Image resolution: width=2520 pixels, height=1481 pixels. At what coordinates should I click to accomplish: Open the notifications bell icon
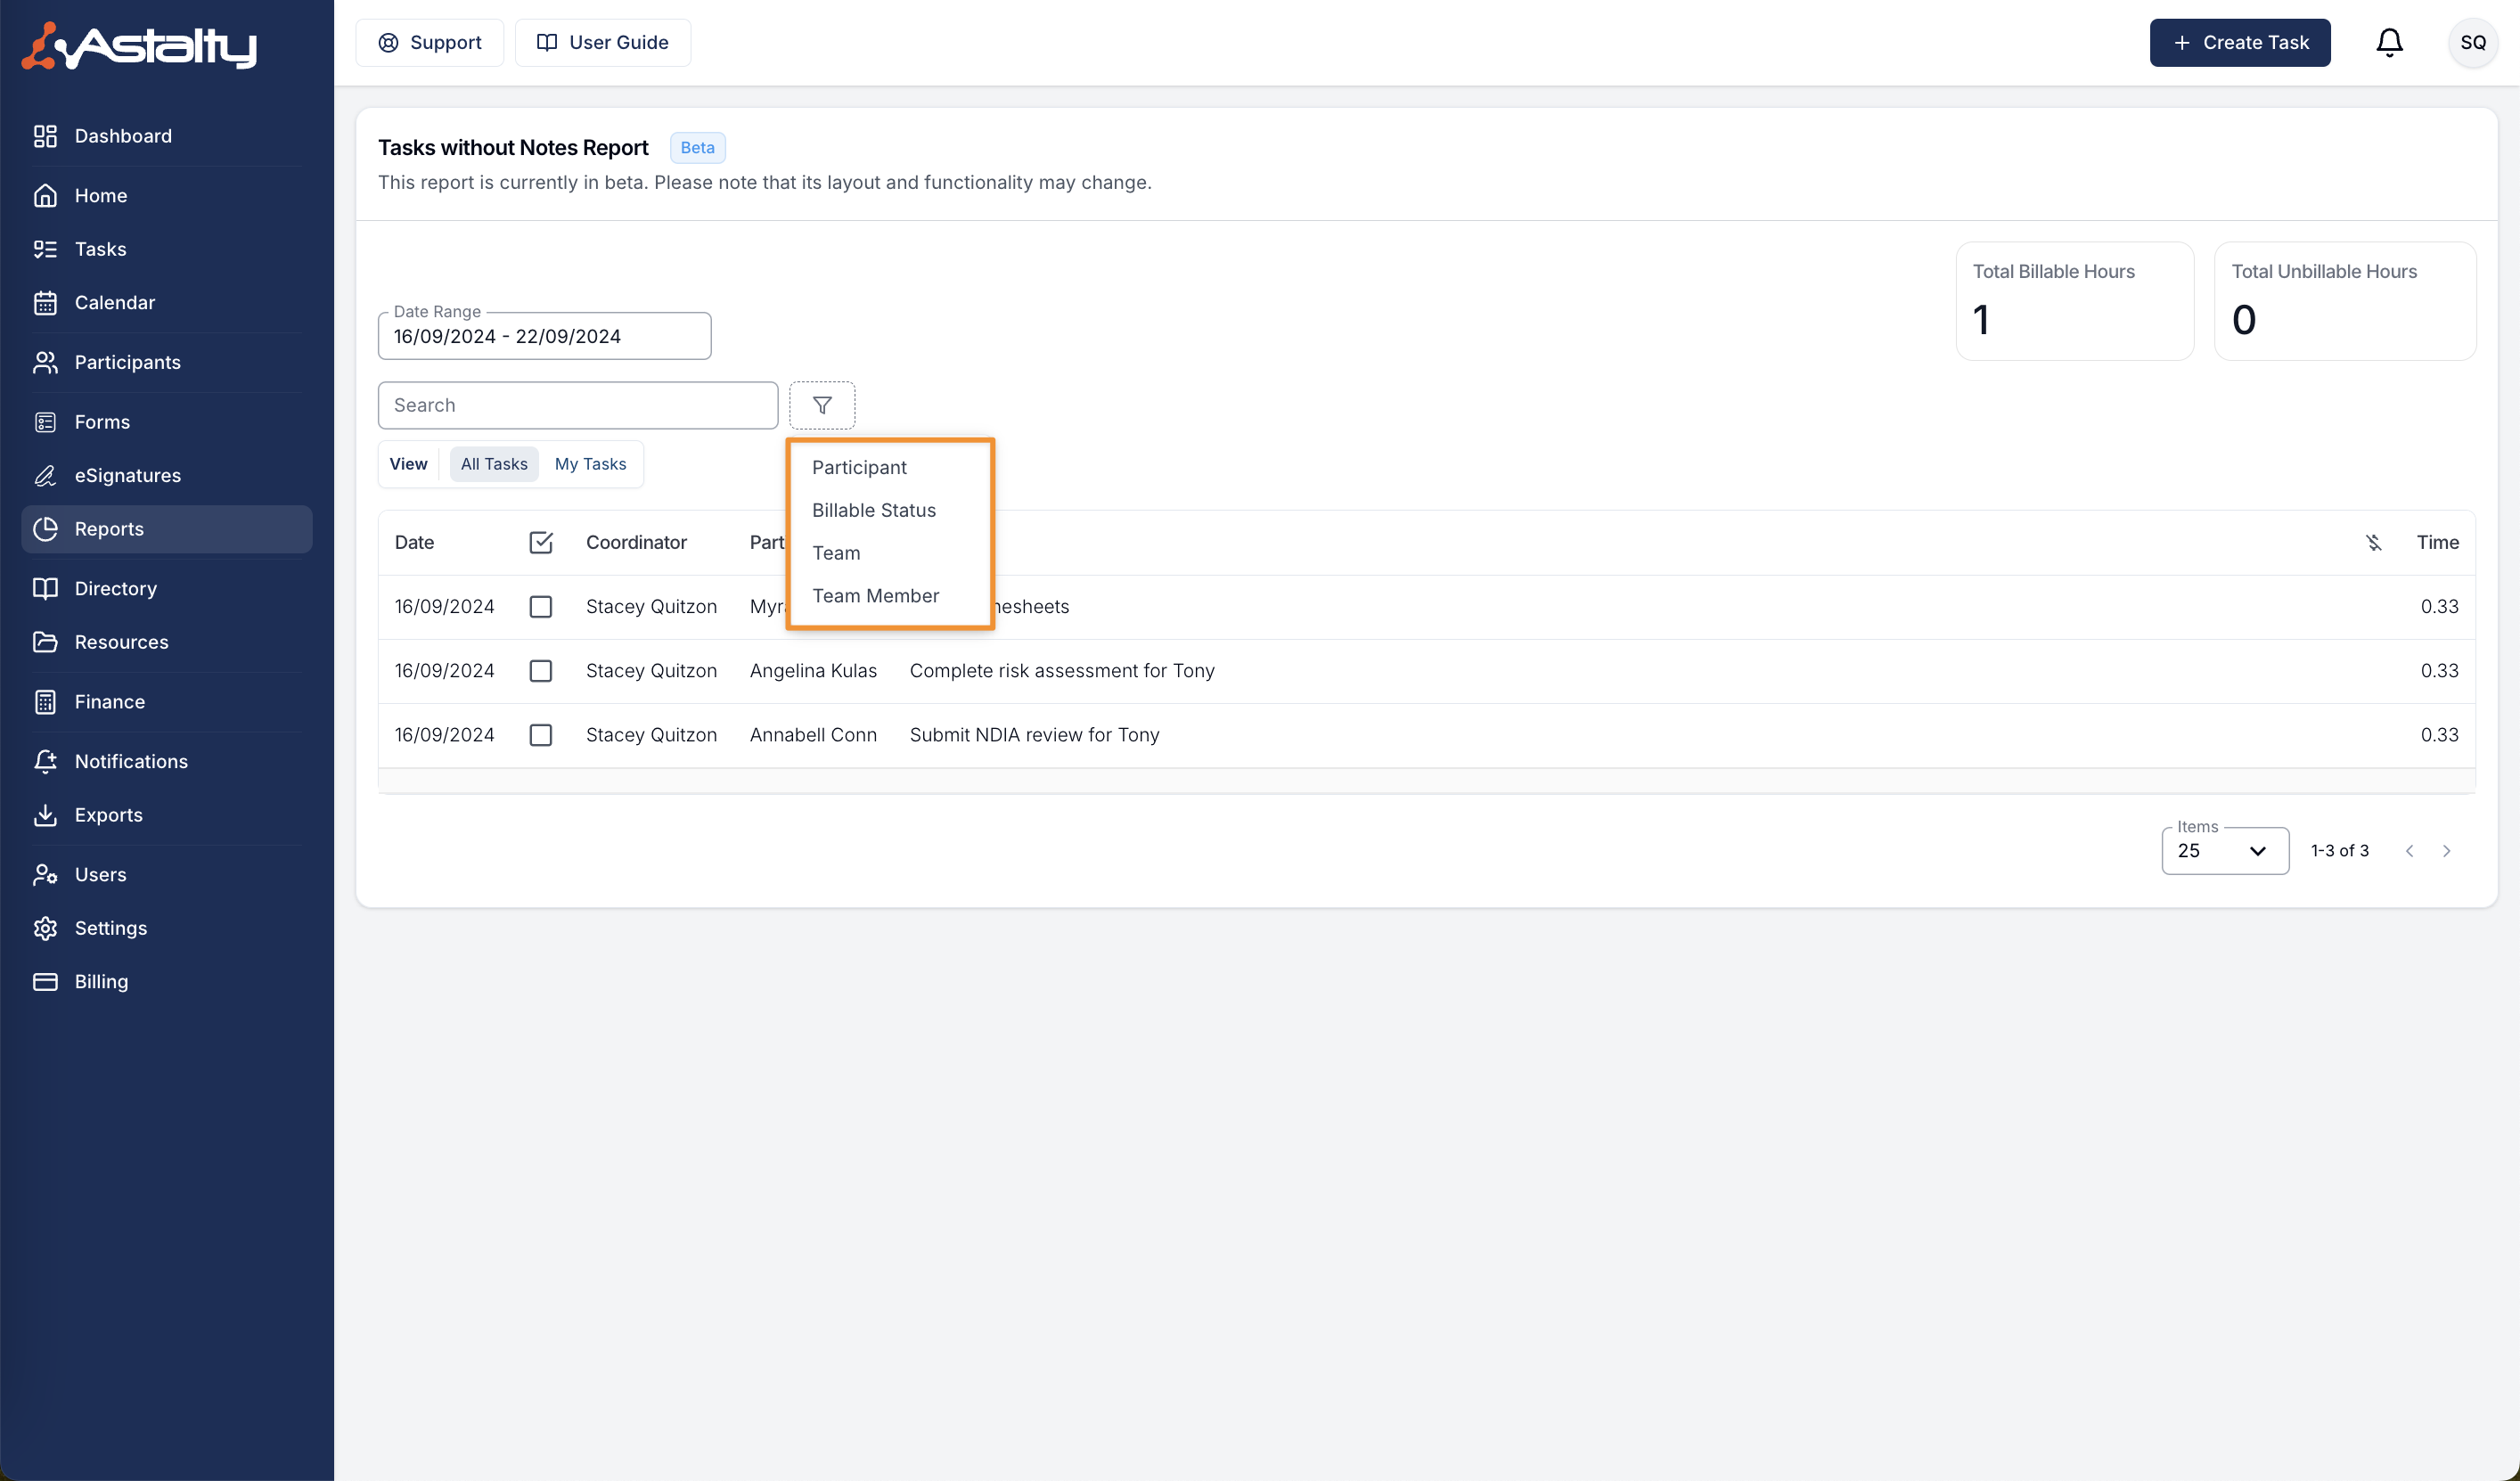pos(2389,42)
